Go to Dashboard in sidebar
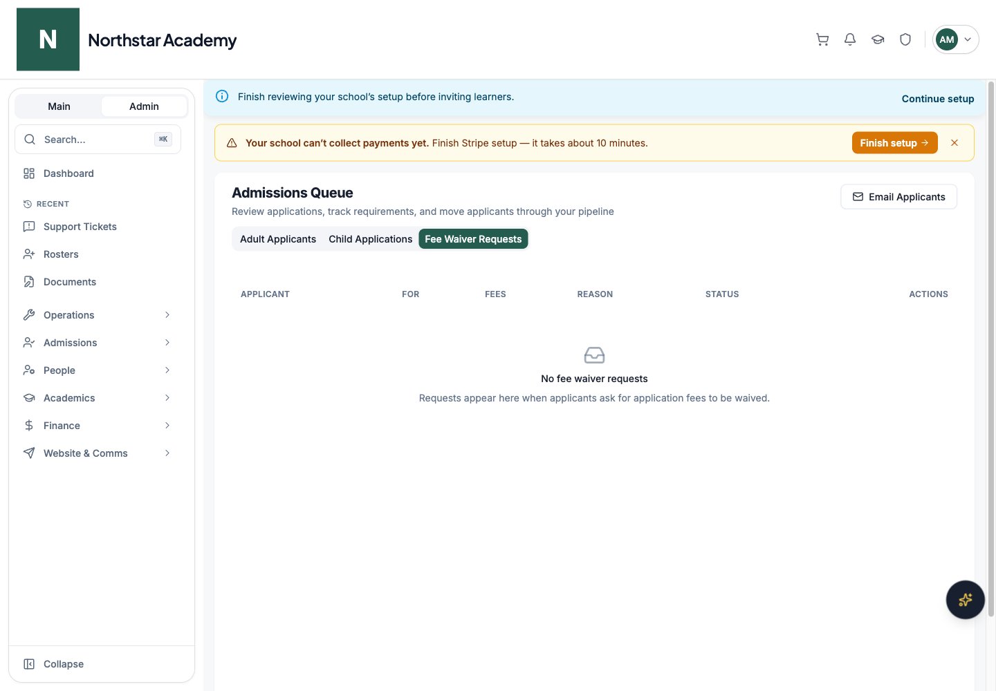 pos(98,173)
